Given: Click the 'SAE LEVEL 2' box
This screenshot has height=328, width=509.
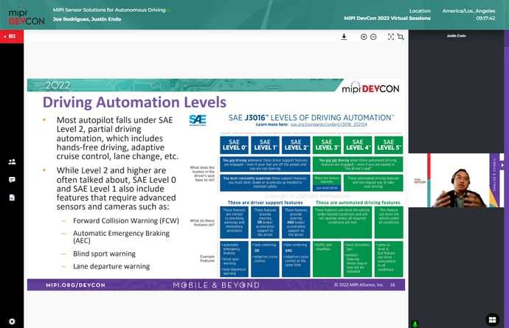Looking at the screenshot, I should coord(296,144).
